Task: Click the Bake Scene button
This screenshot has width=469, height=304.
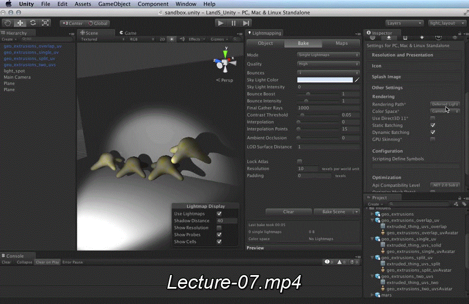Action: (x=334, y=212)
